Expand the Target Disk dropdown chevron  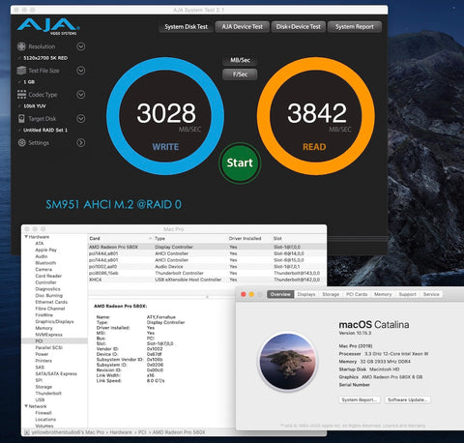point(81,119)
